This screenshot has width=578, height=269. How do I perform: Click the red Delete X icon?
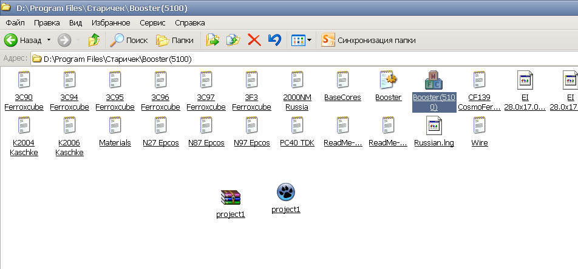254,40
